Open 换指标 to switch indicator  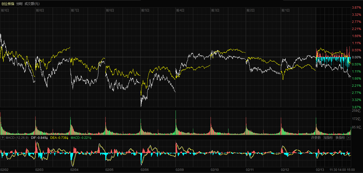(340, 138)
